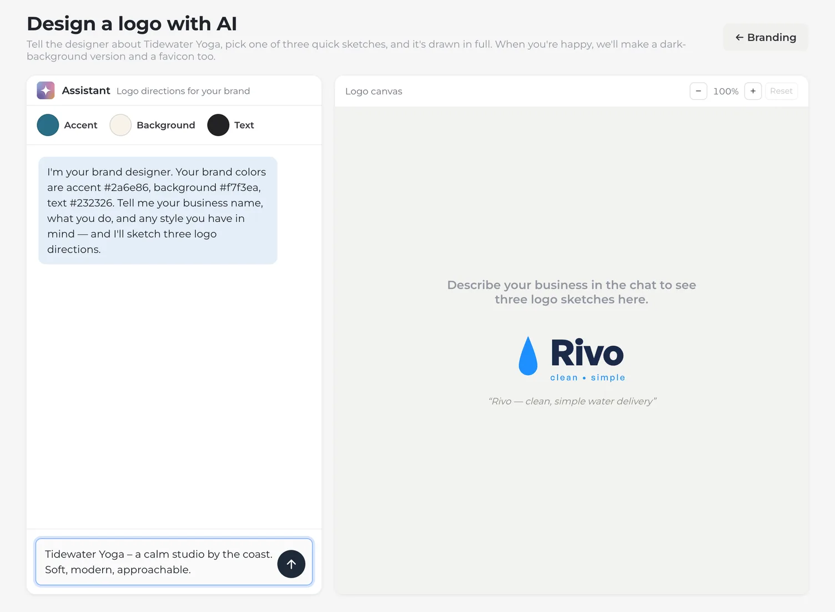This screenshot has width=835, height=612.
Task: Open the Background color swatch
Action: [120, 125]
